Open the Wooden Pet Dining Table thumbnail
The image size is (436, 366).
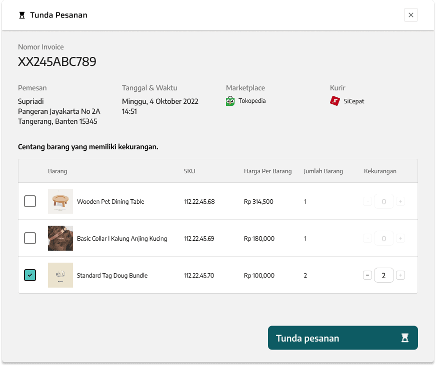coord(60,201)
